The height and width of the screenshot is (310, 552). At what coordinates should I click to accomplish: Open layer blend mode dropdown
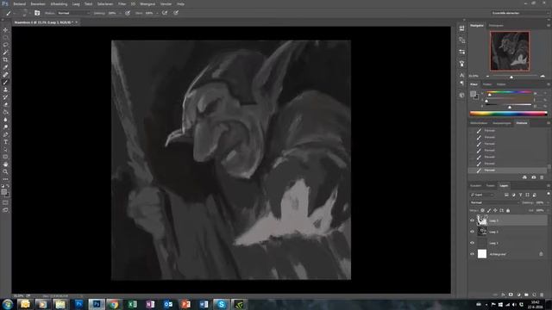[494, 203]
